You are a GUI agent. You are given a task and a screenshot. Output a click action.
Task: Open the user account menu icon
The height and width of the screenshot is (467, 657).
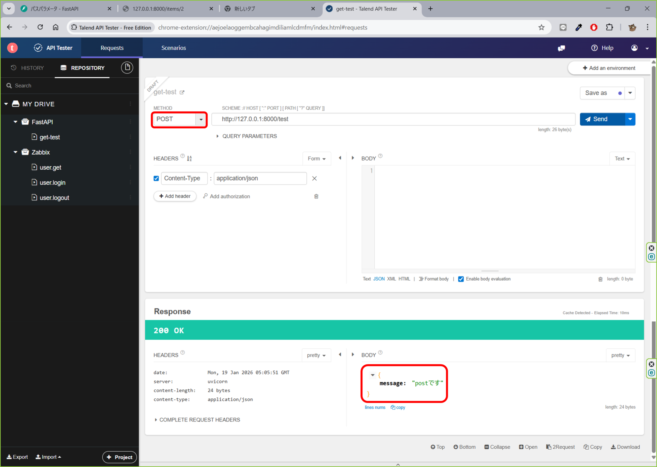(x=634, y=48)
